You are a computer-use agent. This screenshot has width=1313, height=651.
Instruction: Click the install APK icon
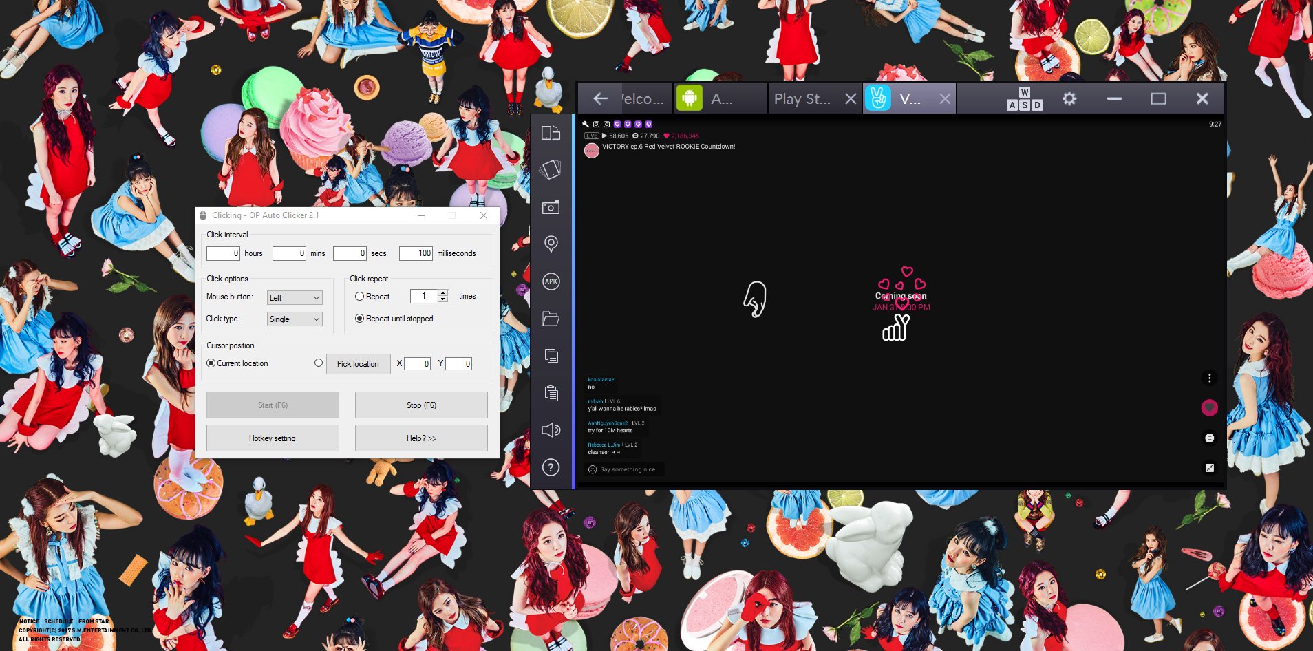[x=551, y=281]
